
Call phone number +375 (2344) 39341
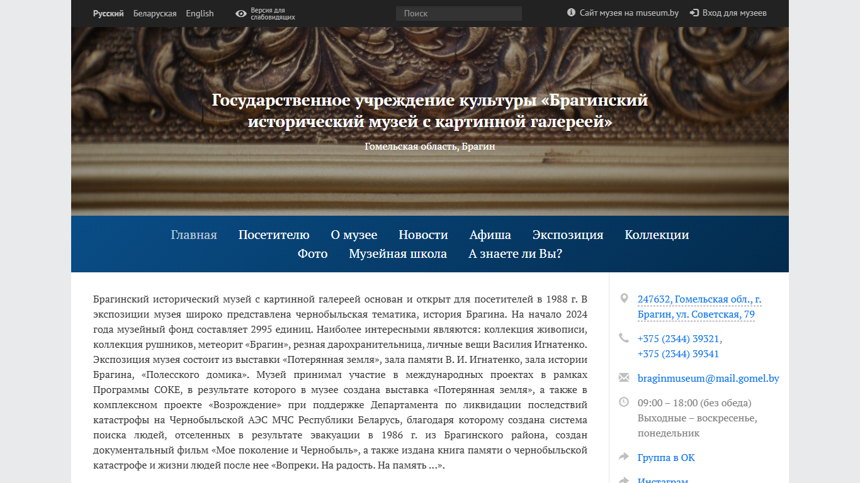click(x=678, y=353)
